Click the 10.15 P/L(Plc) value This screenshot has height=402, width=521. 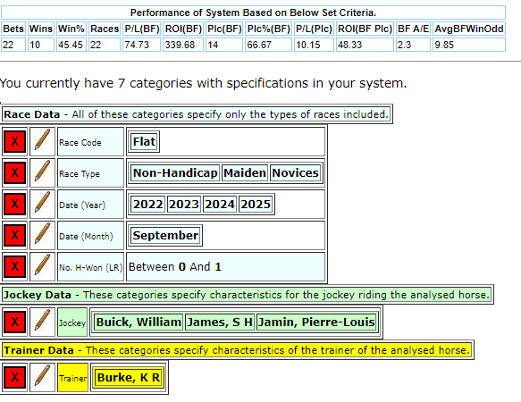click(314, 45)
